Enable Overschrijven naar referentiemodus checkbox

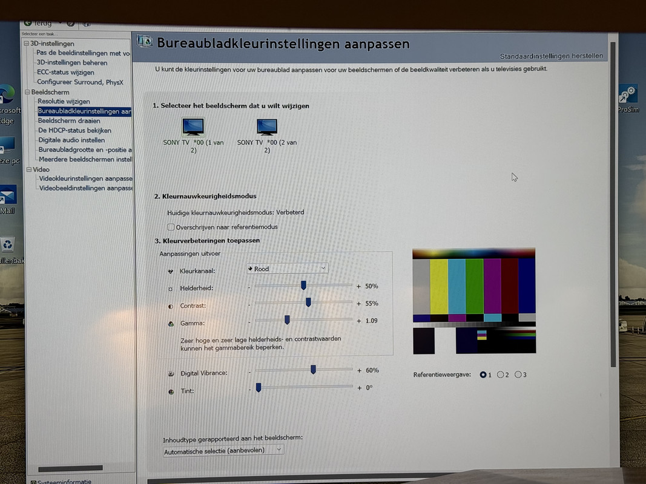(x=171, y=227)
